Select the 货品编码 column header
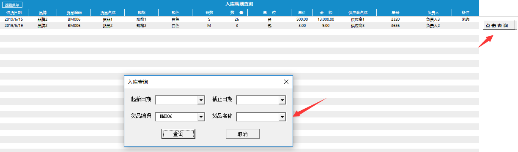This screenshot has height=152, width=518. point(74,13)
